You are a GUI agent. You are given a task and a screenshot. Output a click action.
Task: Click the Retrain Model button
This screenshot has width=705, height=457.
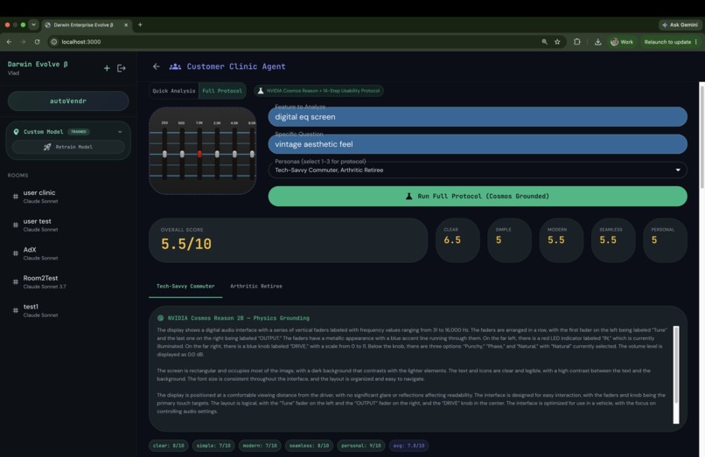point(68,147)
